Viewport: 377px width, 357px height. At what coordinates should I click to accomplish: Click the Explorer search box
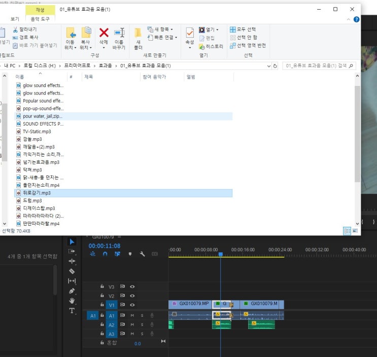click(x=319, y=66)
